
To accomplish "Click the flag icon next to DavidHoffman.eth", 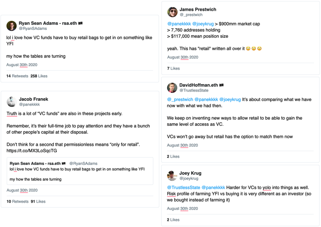I will click(x=221, y=85).
